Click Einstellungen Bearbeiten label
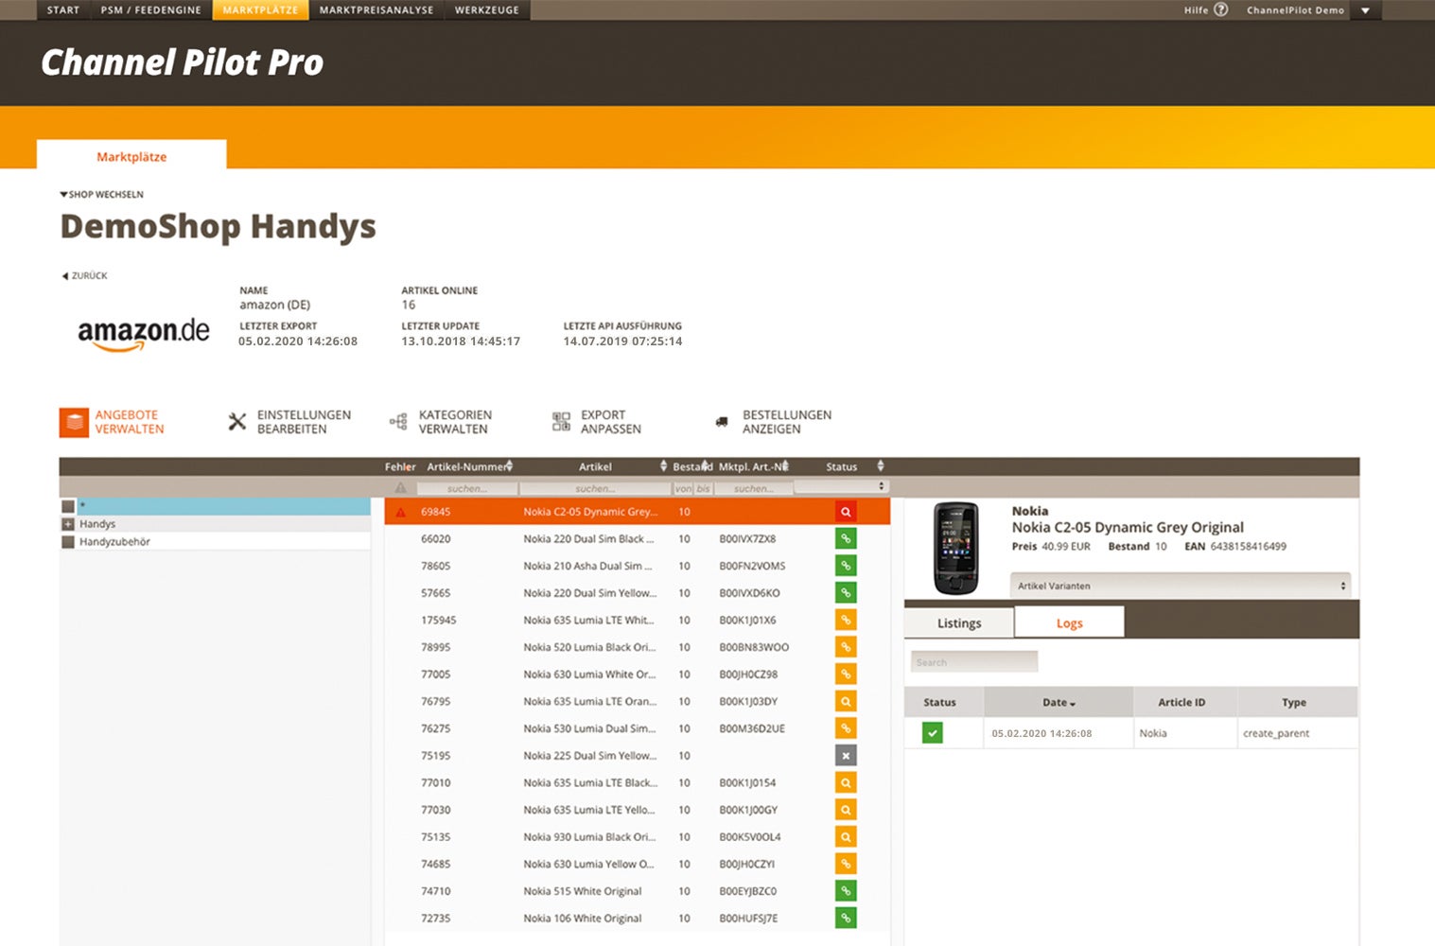Screen dimensions: 1435x946 (304, 422)
